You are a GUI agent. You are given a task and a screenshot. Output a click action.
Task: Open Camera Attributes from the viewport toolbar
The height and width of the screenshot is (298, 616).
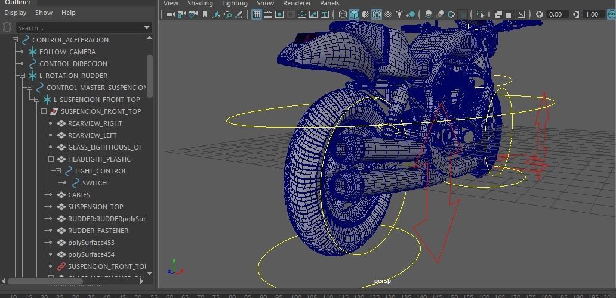coord(193,14)
